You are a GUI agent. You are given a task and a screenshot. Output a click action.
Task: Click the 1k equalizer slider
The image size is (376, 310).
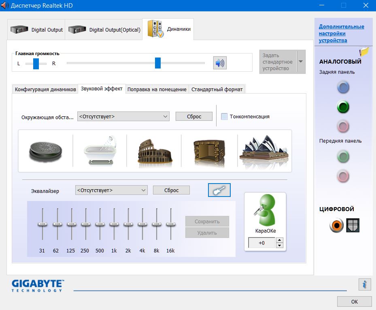114,224
